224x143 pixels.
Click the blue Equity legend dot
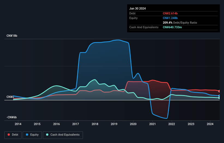tap(27, 135)
